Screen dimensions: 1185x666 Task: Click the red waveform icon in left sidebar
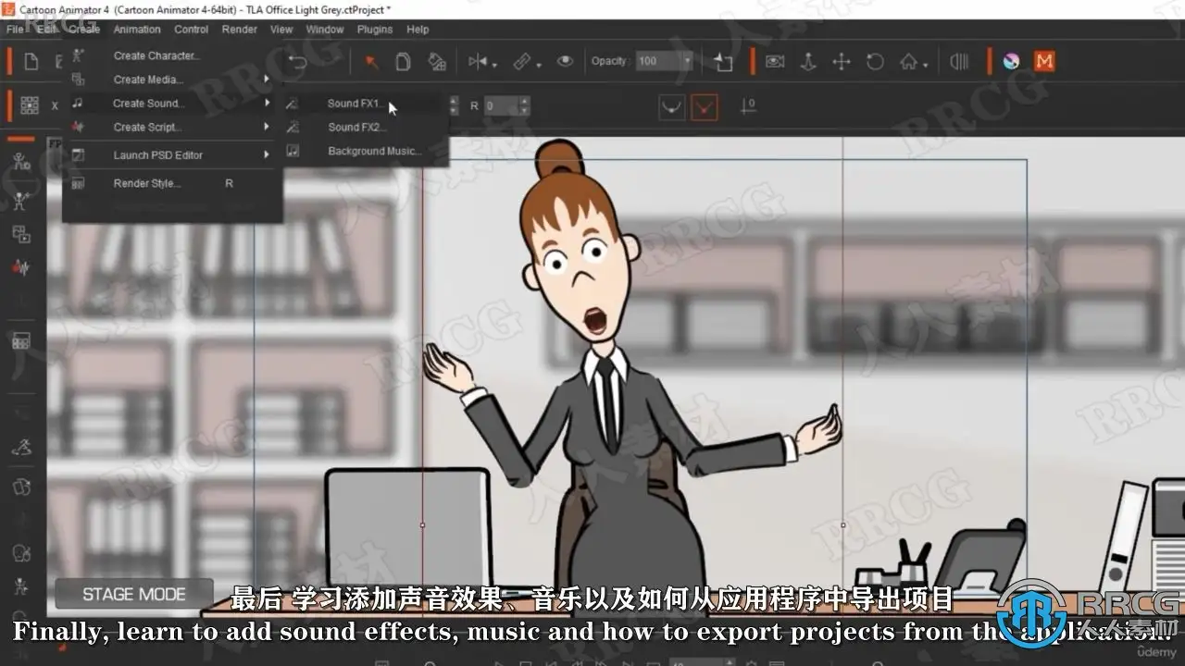click(20, 268)
